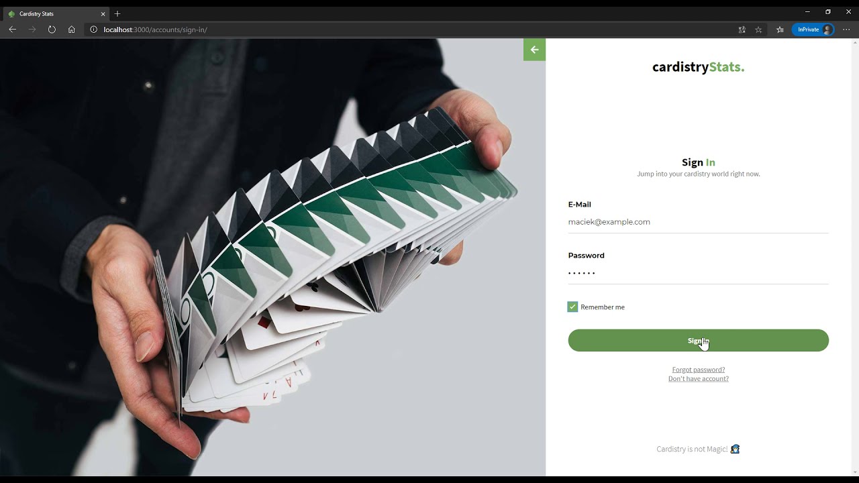Viewport: 859px width, 483px height.
Task: Click the E-Mail field label
Action: (579, 205)
